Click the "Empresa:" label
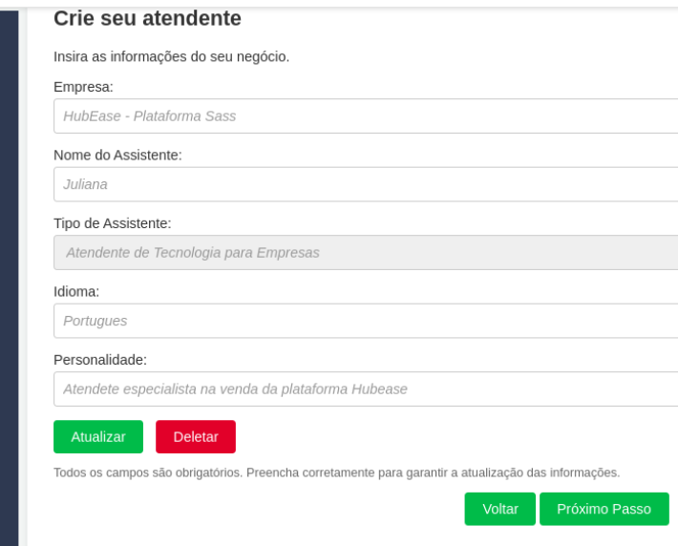This screenshot has height=546, width=678. tap(83, 87)
